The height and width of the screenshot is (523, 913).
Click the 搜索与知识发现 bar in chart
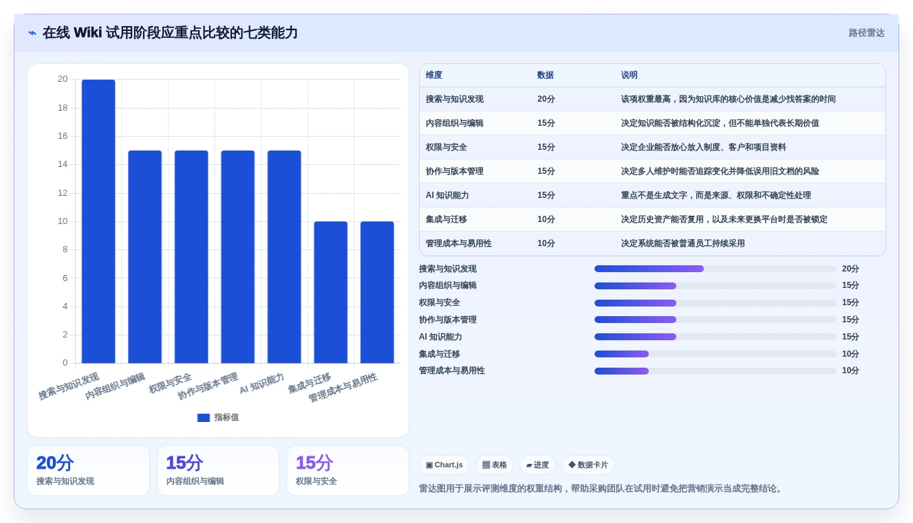98,221
